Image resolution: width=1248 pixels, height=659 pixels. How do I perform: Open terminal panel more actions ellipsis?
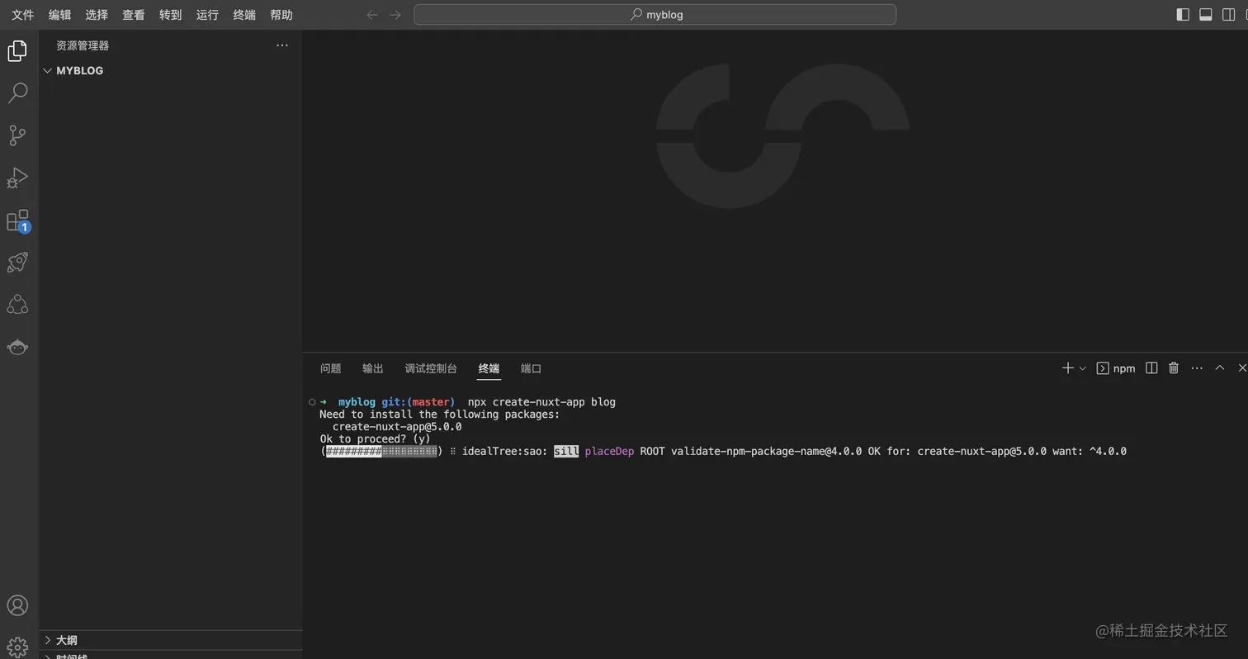pyautogui.click(x=1197, y=368)
